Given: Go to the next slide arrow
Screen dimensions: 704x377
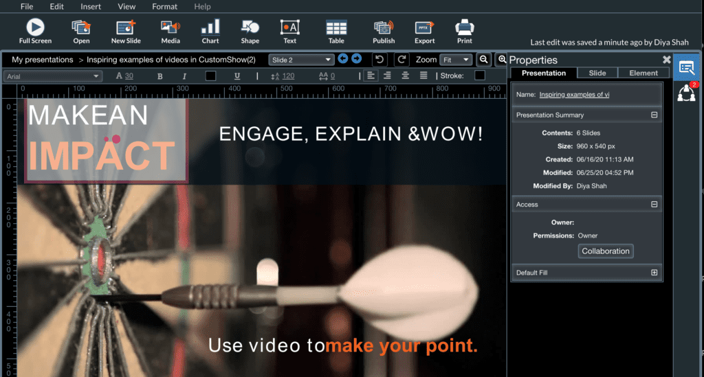Looking at the screenshot, I should click(357, 59).
